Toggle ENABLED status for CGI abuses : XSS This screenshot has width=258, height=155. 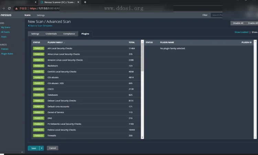[x=39, y=83]
